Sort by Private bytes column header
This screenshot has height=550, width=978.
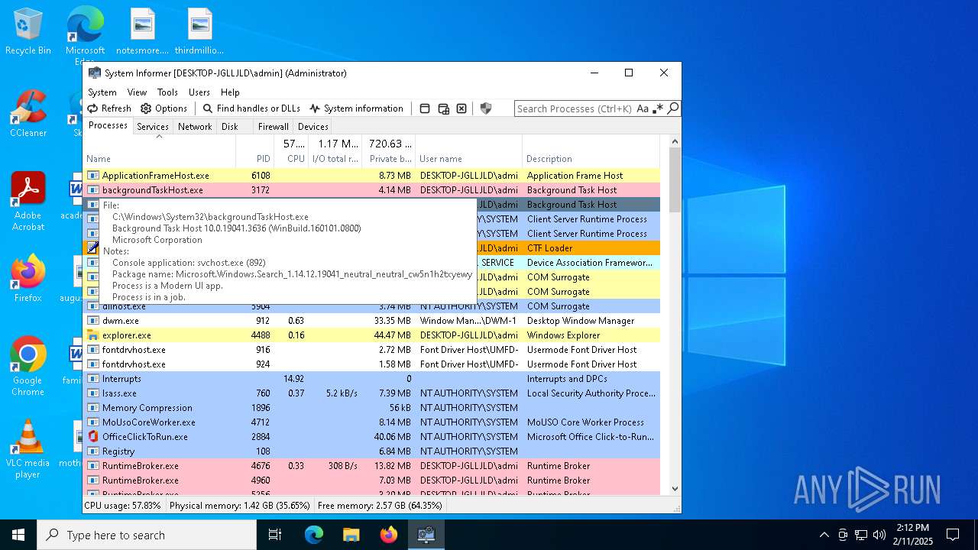point(389,151)
